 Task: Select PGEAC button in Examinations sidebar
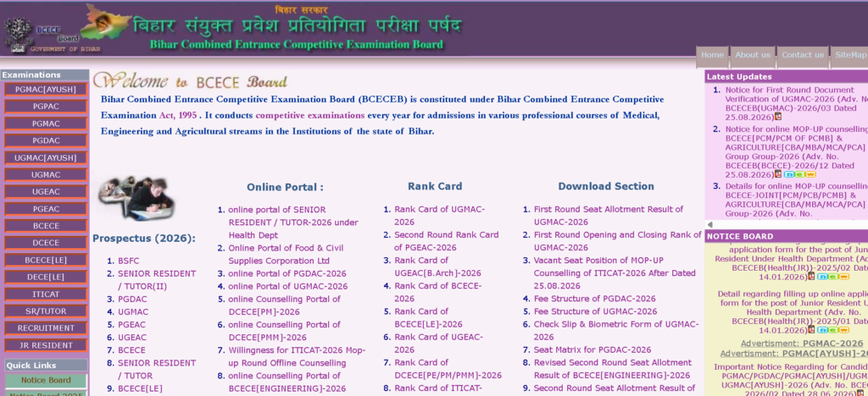pos(46,209)
